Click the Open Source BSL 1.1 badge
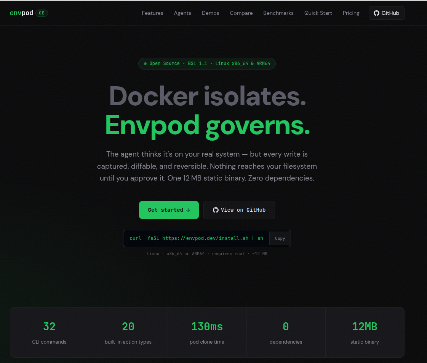Viewport: 427px width, 363px height. [207, 63]
